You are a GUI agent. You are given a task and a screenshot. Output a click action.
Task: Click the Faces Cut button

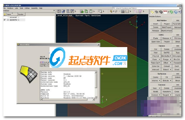(155, 49)
